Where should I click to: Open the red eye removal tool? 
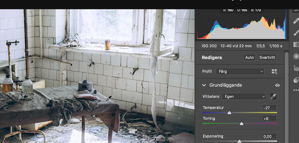point(296,68)
